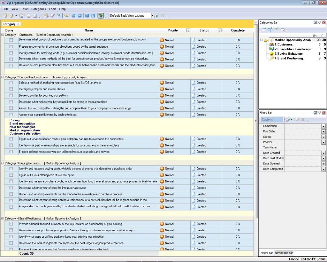Tick Done box for 'Select a method of analyzing your competitors'
Viewport: 327px width, 262px height.
pos(11,83)
